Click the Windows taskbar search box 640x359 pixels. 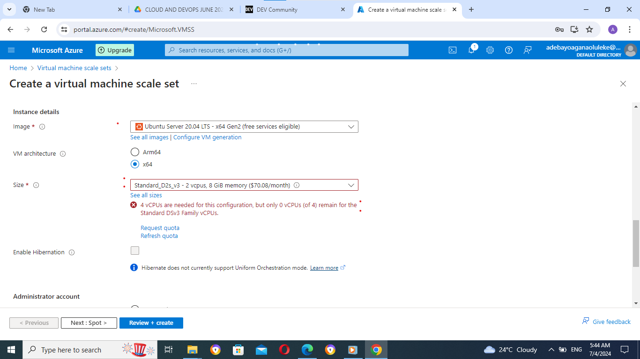pos(91,350)
